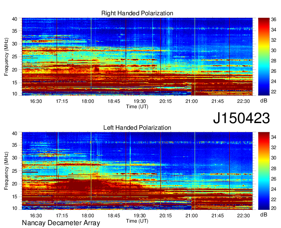Click the 17:15 tick label on bottom plot

(x=62, y=216)
